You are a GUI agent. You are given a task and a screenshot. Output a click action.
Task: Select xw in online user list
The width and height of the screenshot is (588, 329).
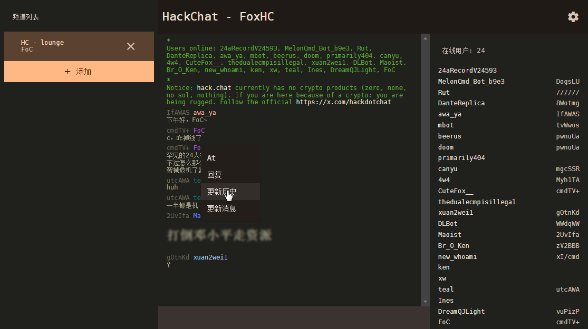click(x=442, y=278)
